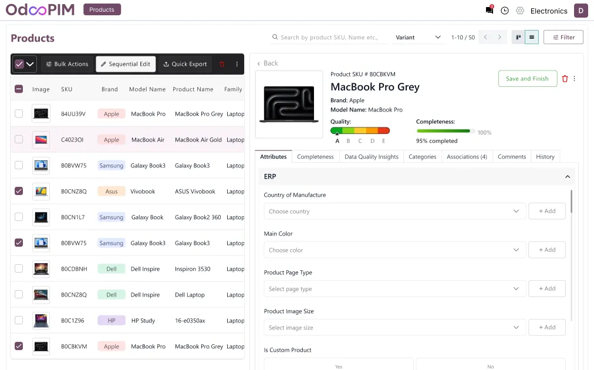This screenshot has height=370, width=594.
Task: Collapse the ERP section
Action: click(x=567, y=177)
